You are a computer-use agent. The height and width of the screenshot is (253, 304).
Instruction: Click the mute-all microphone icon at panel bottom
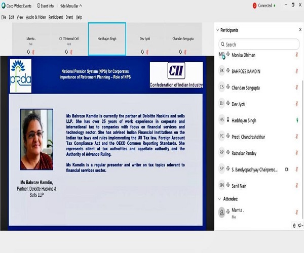click(x=294, y=226)
